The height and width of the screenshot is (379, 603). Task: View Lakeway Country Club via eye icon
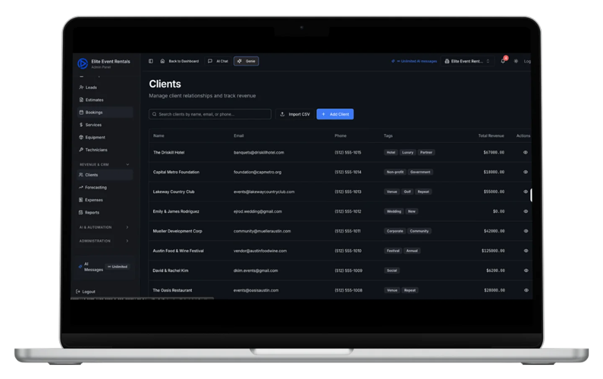(x=525, y=192)
